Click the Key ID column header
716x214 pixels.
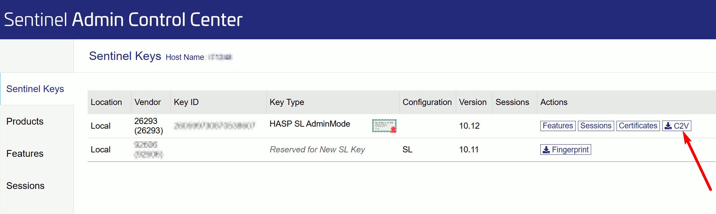[x=186, y=102]
